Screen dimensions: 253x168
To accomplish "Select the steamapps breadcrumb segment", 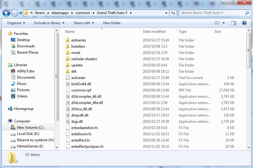I will (x=60, y=13).
